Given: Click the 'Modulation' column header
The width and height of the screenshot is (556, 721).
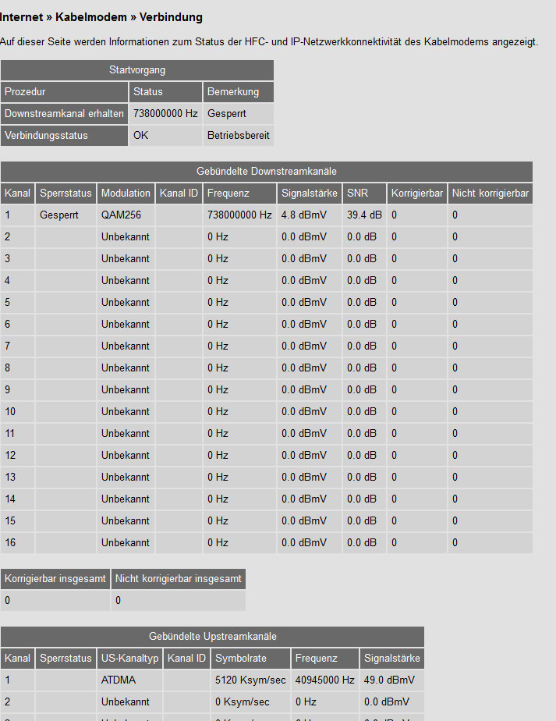Looking at the screenshot, I should point(126,194).
